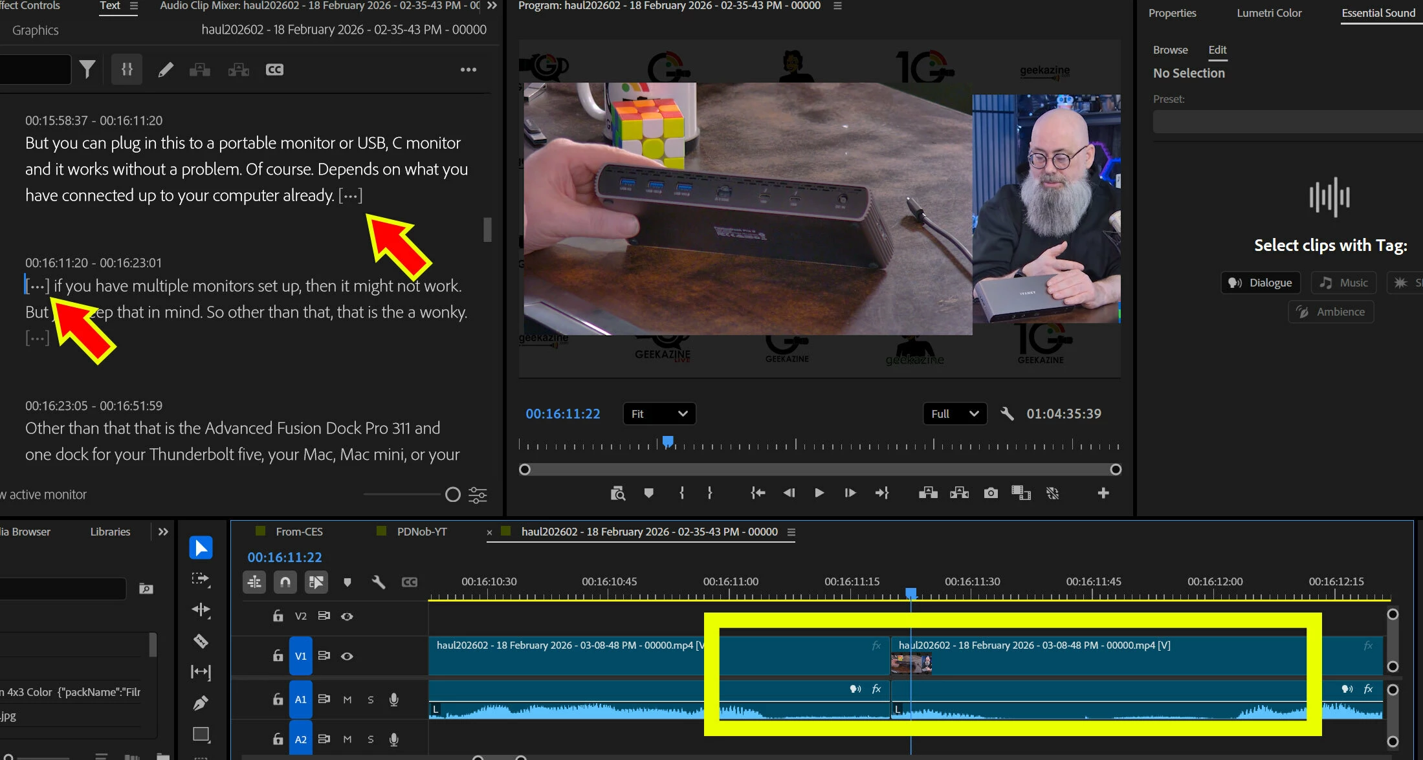Open the Fit zoom level dropdown
Screen dimensions: 1423x760
tap(659, 414)
